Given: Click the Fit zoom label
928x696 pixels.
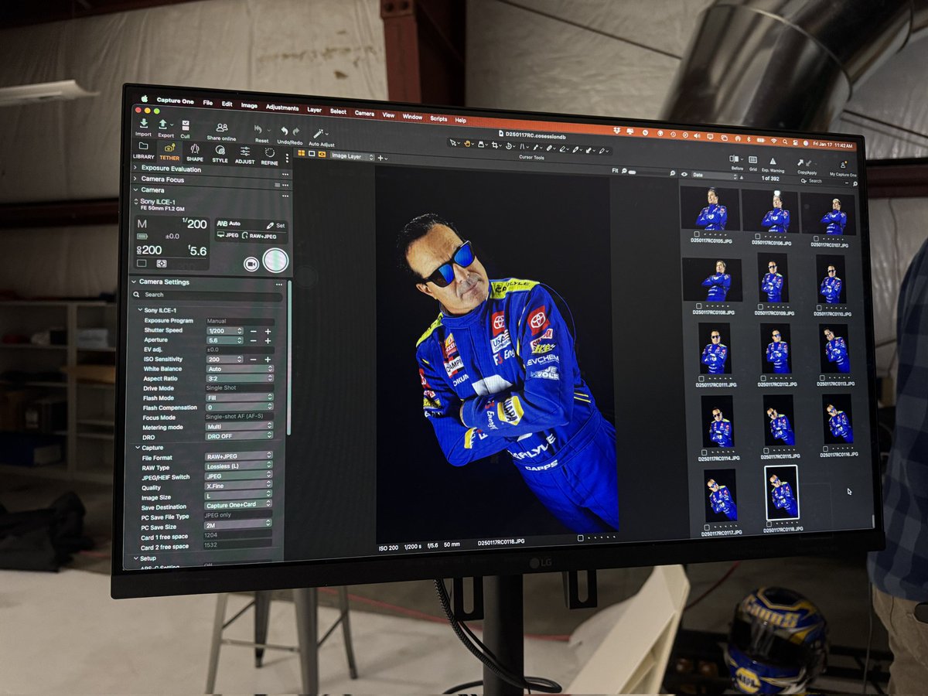Looking at the screenshot, I should (616, 170).
